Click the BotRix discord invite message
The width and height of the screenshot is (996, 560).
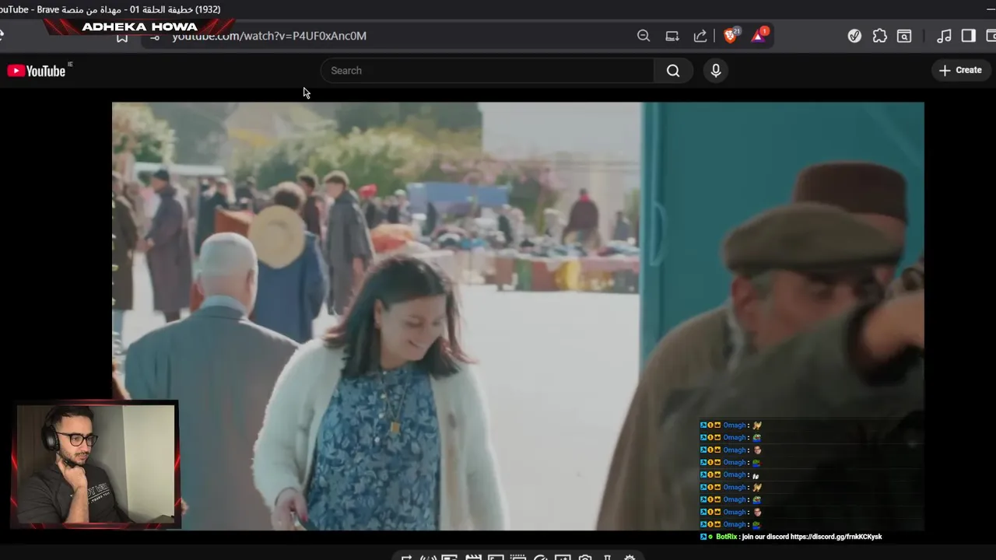pos(791,537)
